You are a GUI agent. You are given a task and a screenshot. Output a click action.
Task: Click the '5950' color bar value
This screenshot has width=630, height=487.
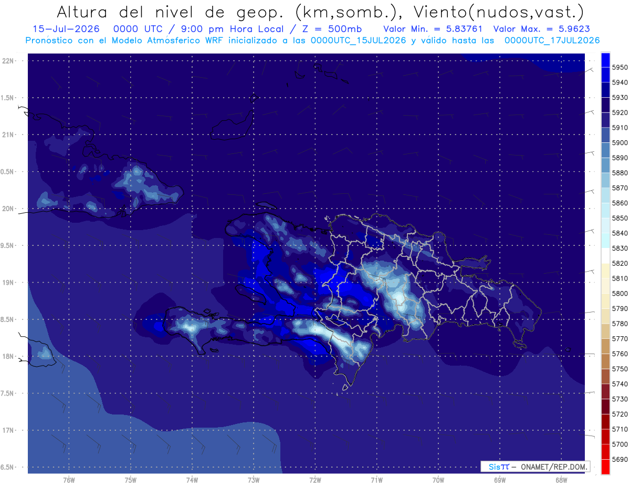tap(620, 67)
